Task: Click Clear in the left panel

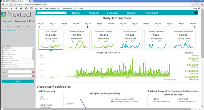Action: [x=18, y=27]
